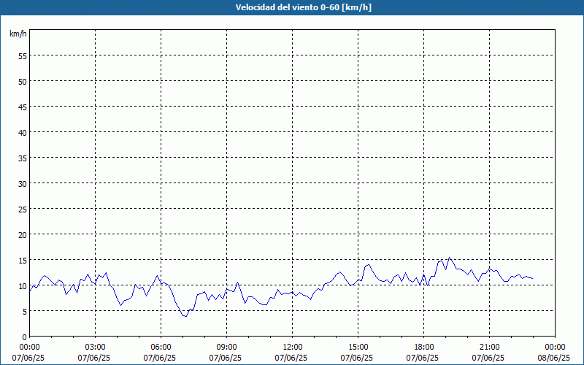Click the 09:00 time label
The height and width of the screenshot is (365, 584).
[226, 347]
